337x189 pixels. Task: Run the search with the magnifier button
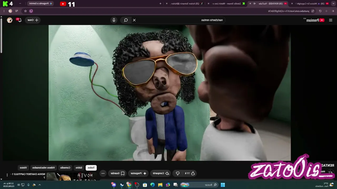point(126,20)
